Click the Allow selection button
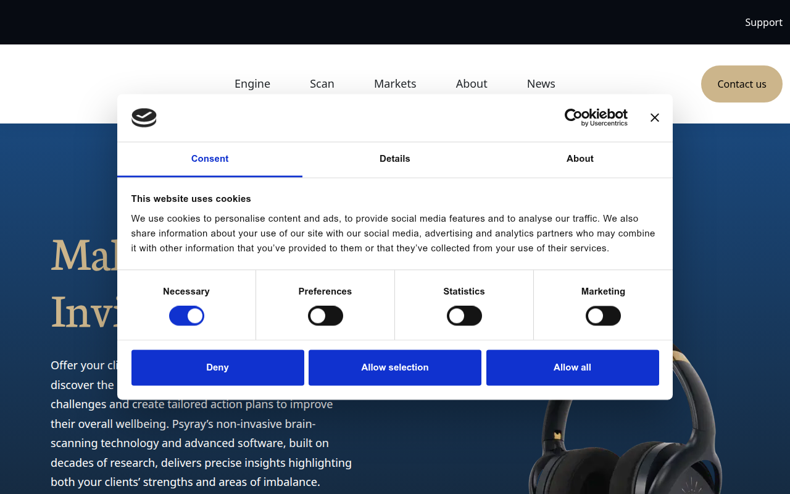Viewport: 790px width, 494px height. (395, 367)
